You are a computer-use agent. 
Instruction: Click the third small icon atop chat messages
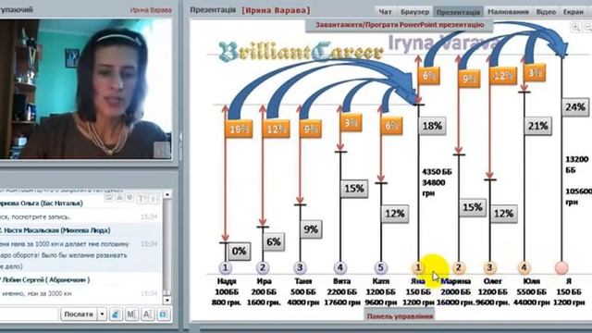pyautogui.click(x=129, y=197)
